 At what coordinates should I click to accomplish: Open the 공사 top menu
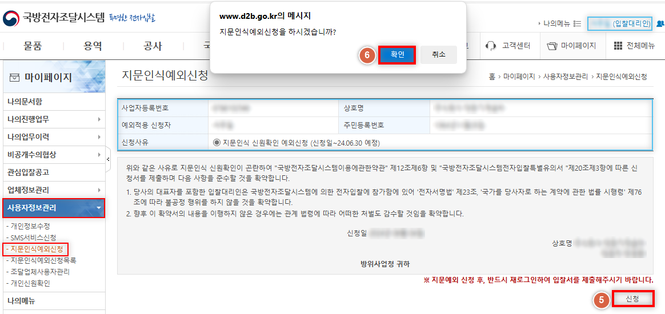[153, 46]
